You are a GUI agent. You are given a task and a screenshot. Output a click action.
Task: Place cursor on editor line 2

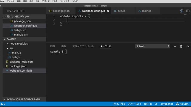[x=122, y=20]
